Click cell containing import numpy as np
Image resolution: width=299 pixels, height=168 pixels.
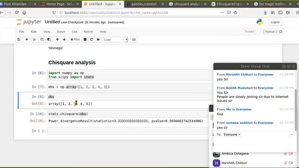pyautogui.click(x=130, y=75)
